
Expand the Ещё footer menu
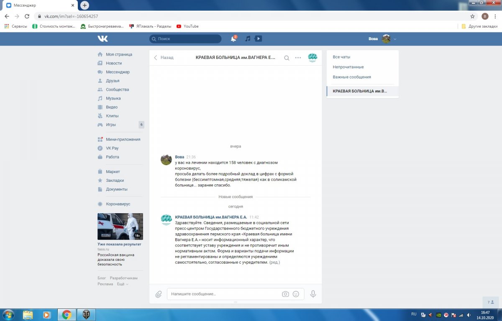[122, 284]
